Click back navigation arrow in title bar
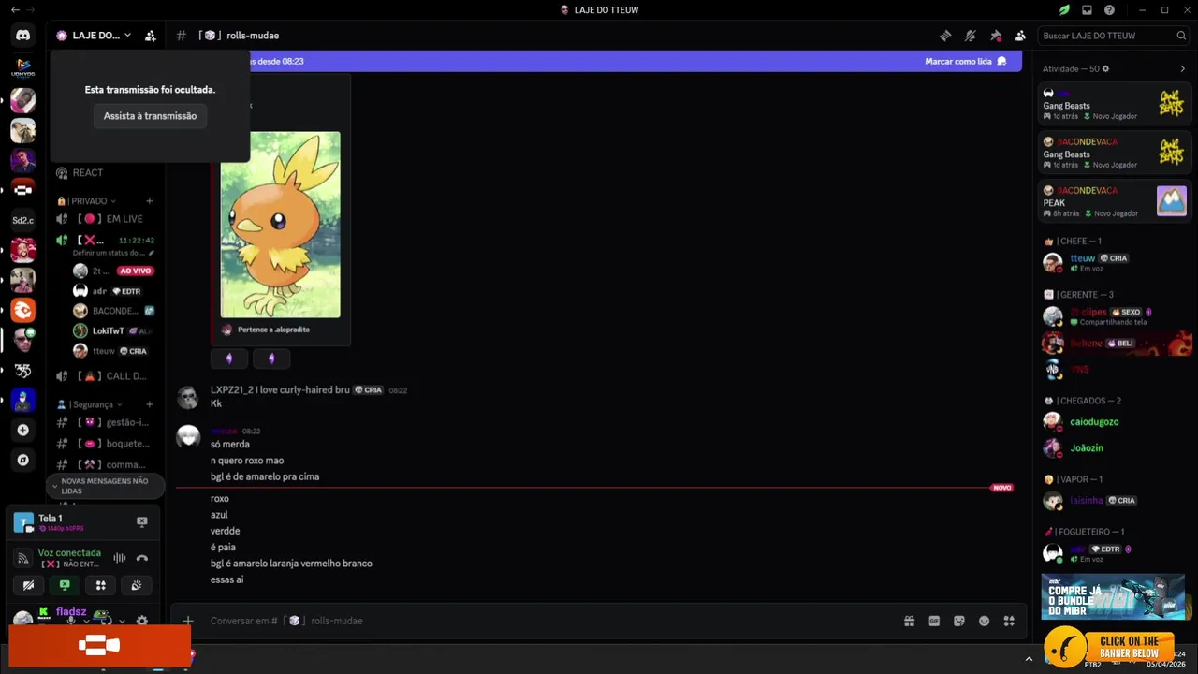 14,10
